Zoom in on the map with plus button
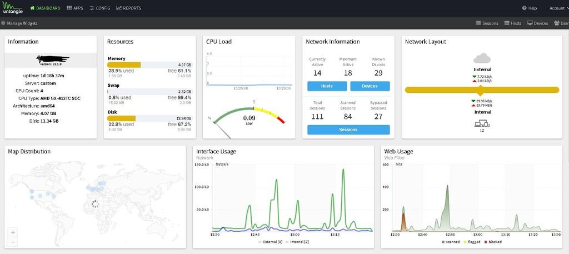The image size is (569, 254). (x=13, y=232)
